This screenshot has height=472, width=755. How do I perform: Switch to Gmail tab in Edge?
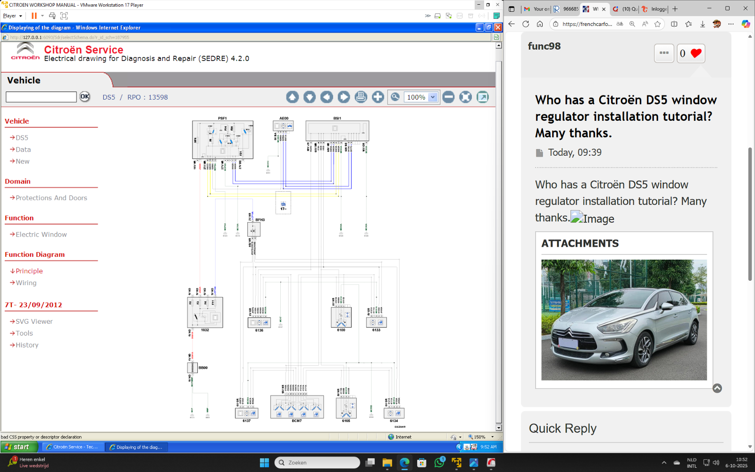point(536,9)
